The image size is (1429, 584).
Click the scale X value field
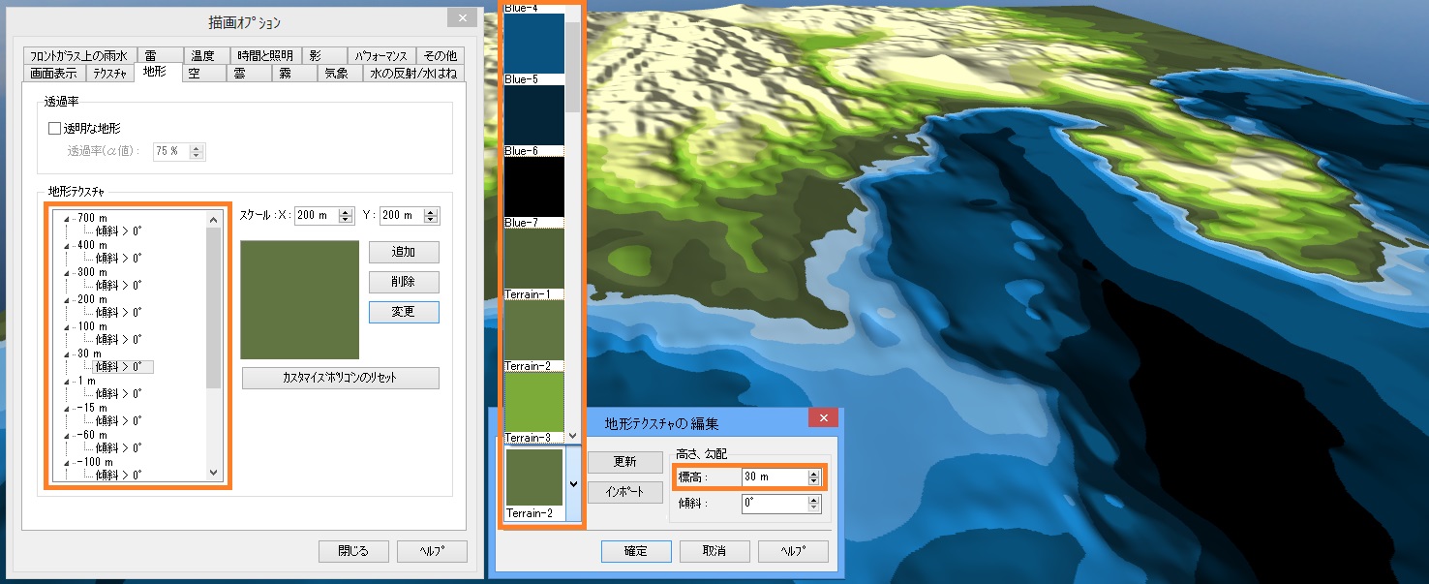[318, 215]
